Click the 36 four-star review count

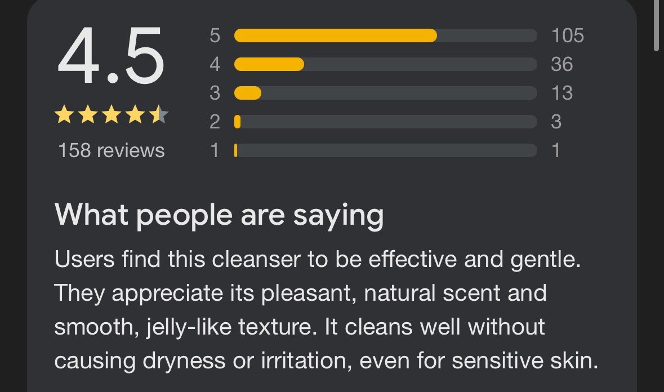[561, 64]
